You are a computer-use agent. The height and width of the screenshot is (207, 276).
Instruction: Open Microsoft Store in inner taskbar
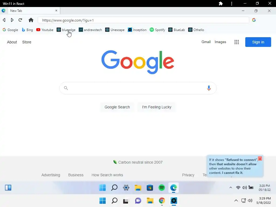pos(150,188)
